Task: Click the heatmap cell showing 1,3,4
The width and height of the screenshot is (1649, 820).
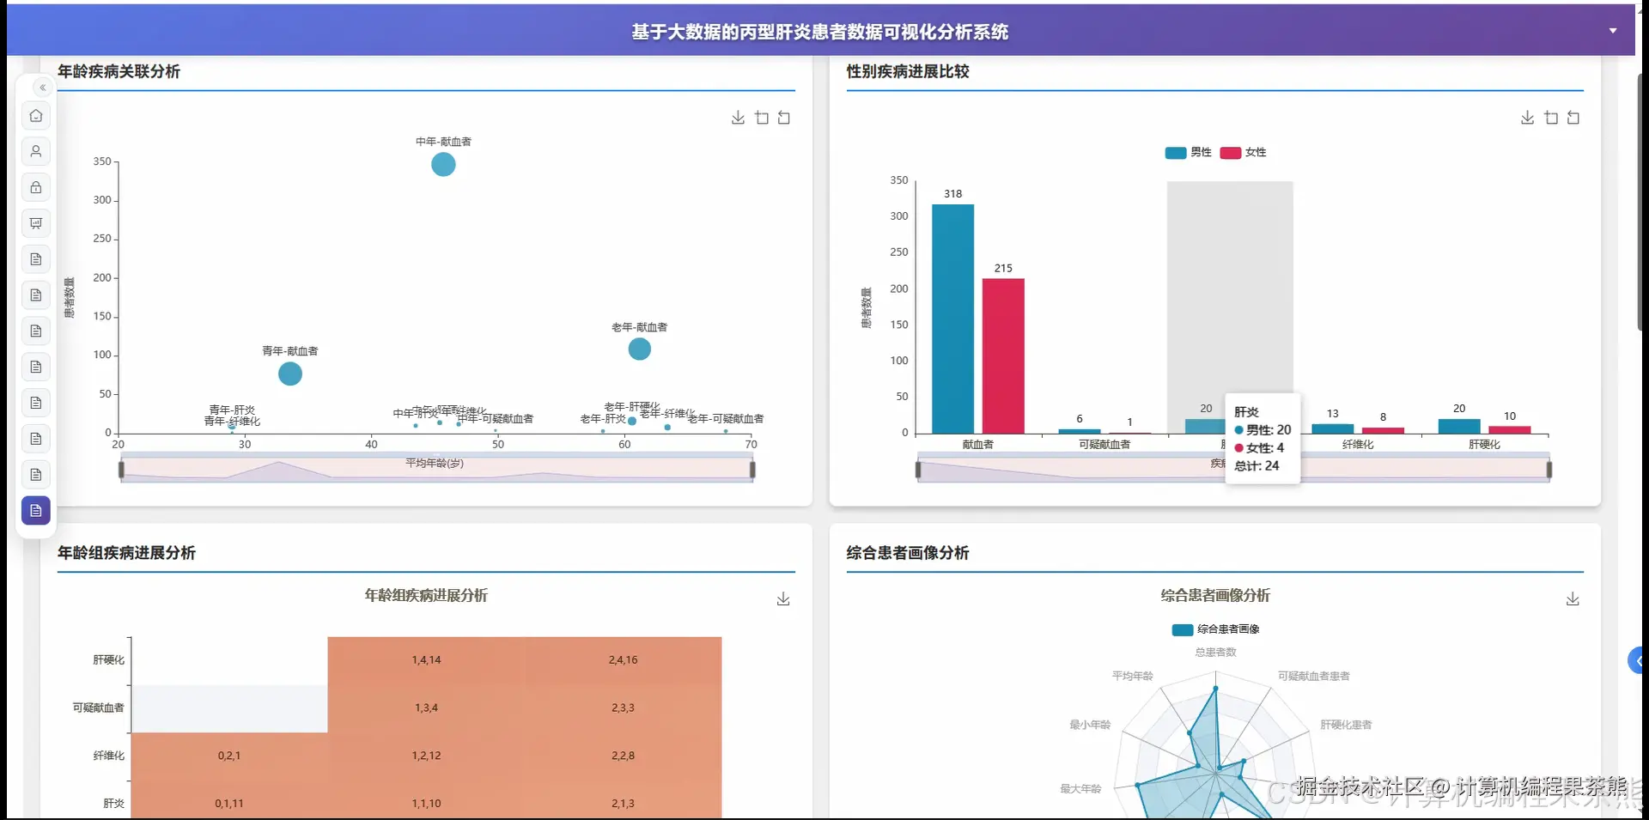Action: [x=426, y=709]
